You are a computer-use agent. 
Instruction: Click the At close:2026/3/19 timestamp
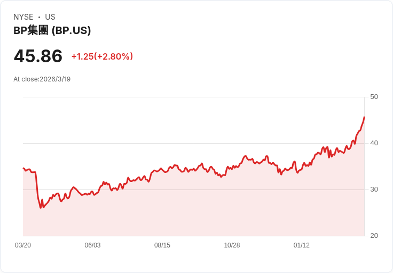tap(42, 79)
